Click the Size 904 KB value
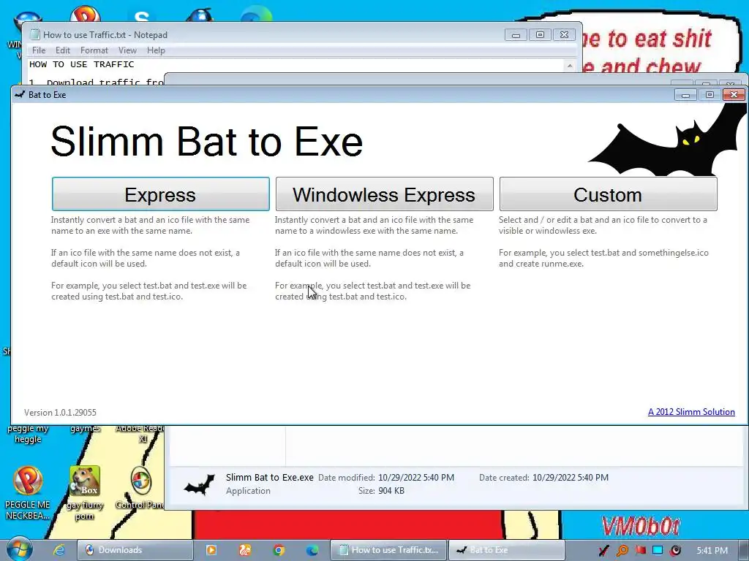Image resolution: width=749 pixels, height=561 pixels. point(391,490)
